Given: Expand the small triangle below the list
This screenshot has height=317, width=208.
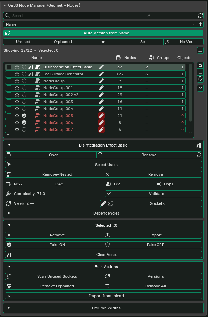Looking at the screenshot, I should 8,134.
